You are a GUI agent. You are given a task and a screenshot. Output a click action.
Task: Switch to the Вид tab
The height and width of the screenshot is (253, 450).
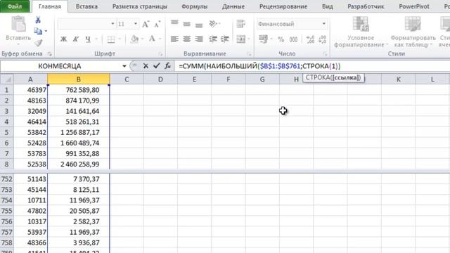(327, 6)
